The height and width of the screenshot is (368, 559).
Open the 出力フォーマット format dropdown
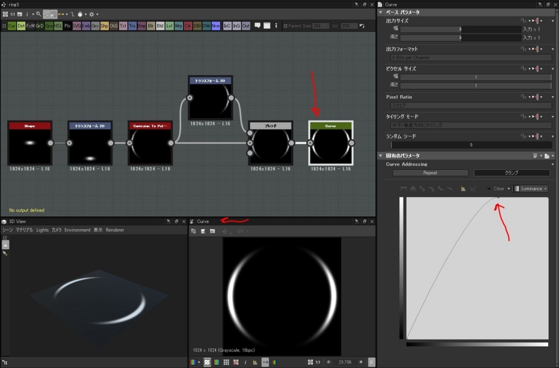point(471,57)
